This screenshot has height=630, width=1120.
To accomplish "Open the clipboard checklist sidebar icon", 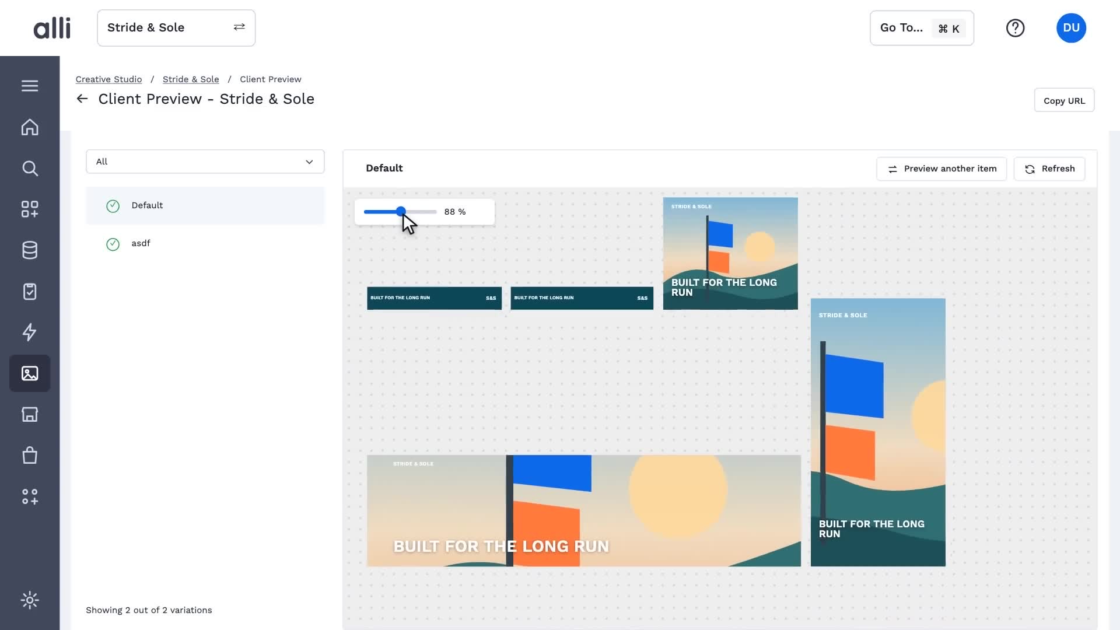I will pyautogui.click(x=30, y=292).
